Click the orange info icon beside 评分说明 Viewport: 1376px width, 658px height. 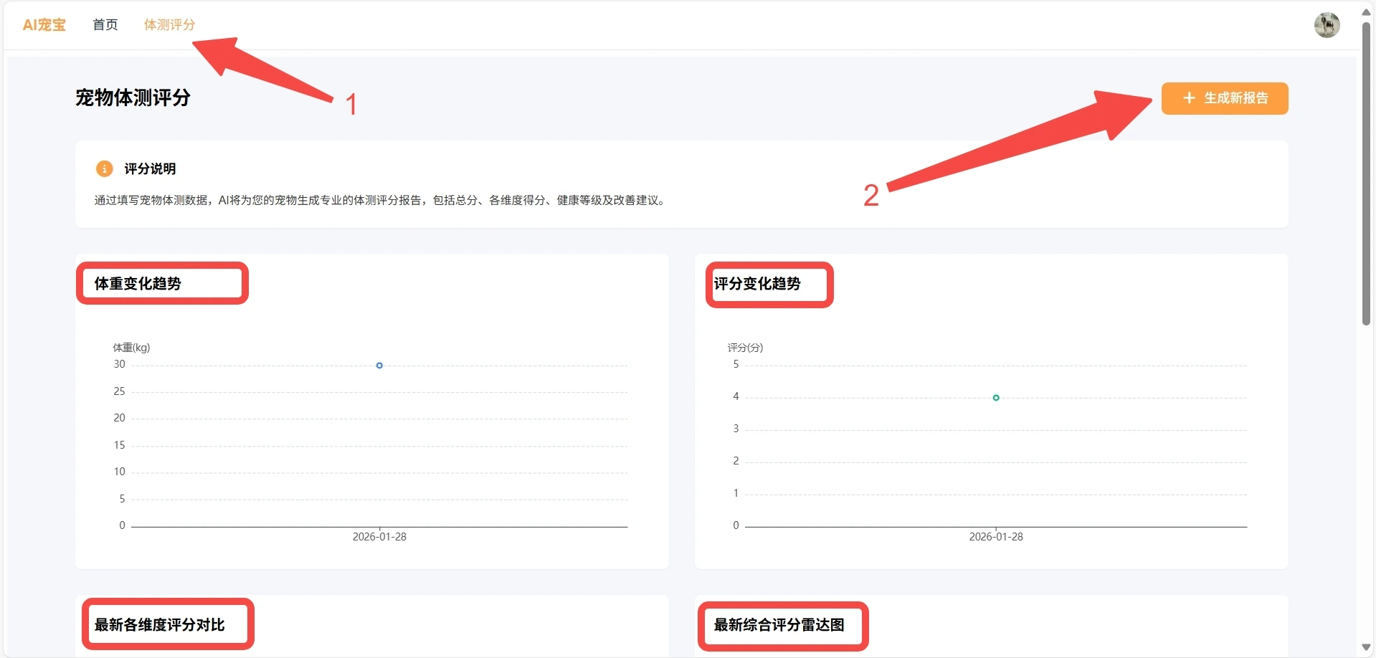[104, 169]
